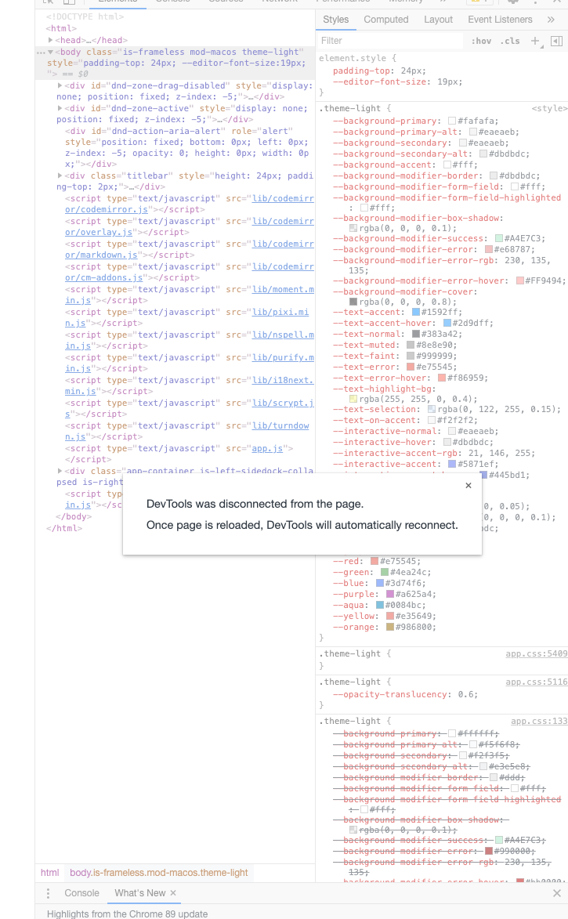This screenshot has height=919, width=568.
Task: Open color swatch for --orange #986800
Action: tap(390, 627)
